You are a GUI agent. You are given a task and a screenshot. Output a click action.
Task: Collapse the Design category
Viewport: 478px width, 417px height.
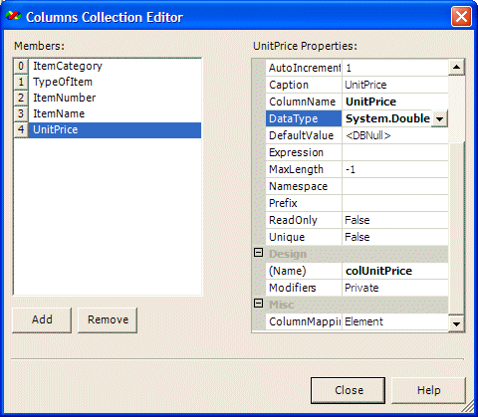click(258, 253)
